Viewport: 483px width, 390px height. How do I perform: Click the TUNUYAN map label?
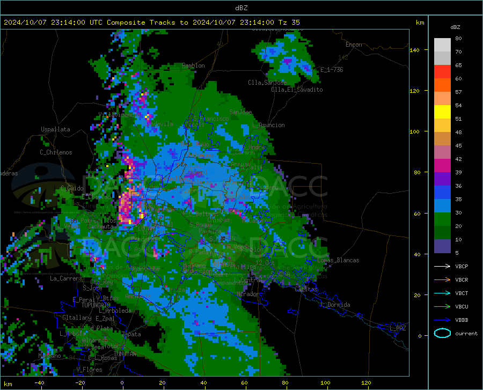click(x=125, y=354)
